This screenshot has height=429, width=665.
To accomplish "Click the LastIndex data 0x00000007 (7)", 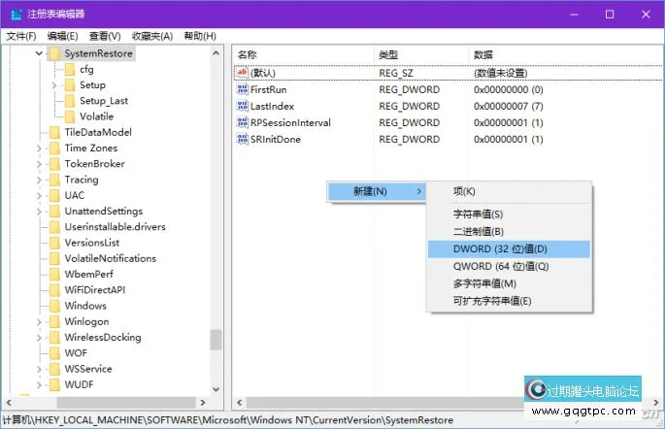I will [x=509, y=106].
